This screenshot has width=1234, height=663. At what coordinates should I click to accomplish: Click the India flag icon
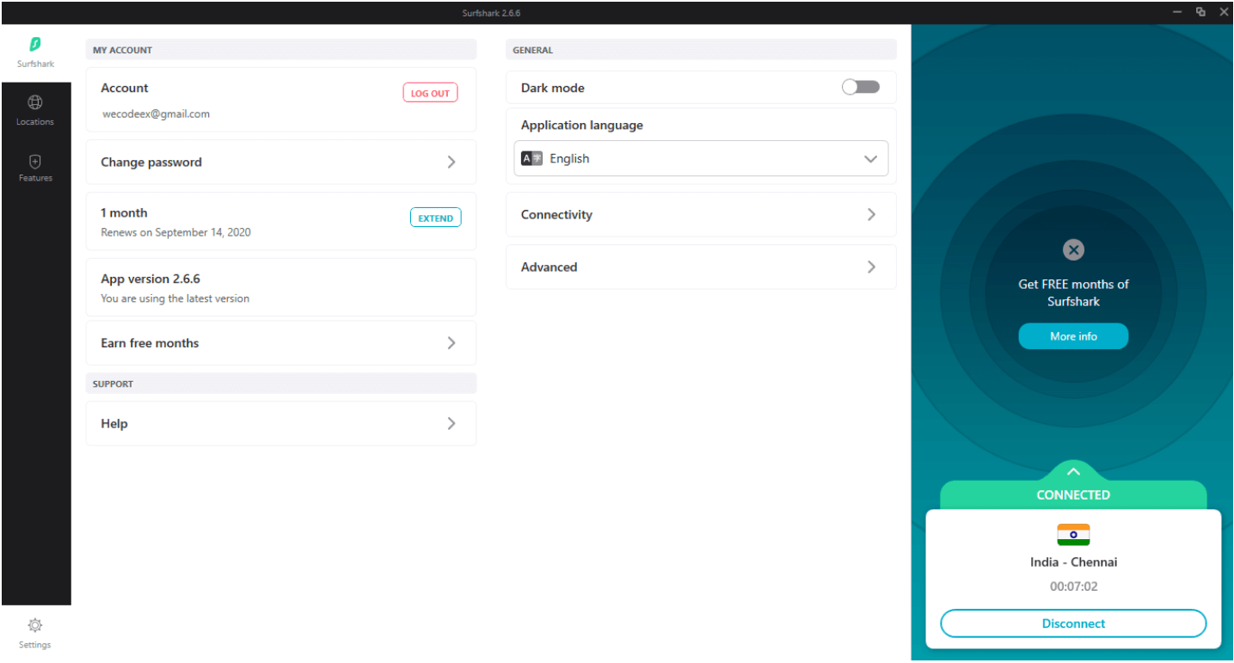[x=1073, y=535]
